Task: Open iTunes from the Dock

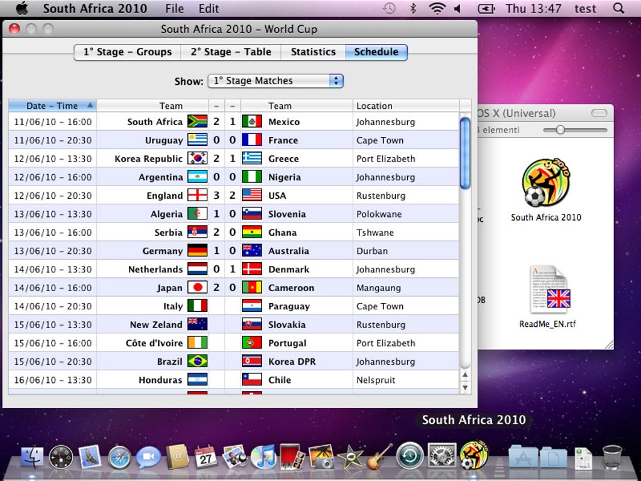Action: click(263, 457)
